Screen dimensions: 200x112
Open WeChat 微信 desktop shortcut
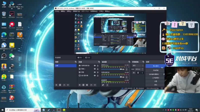pyautogui.click(x=12, y=57)
